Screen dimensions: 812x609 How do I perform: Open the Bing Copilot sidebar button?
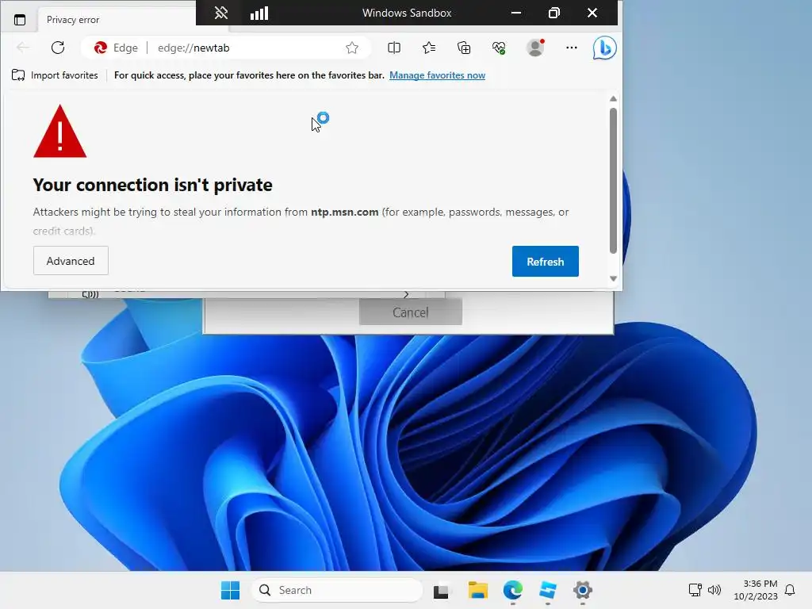[x=604, y=48]
